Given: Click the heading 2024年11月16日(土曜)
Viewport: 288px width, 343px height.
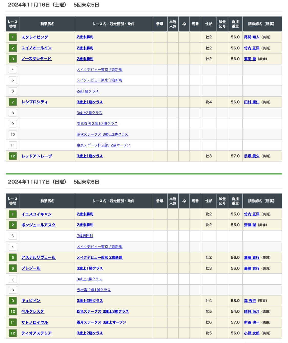Looking at the screenshot, I should point(37,5).
